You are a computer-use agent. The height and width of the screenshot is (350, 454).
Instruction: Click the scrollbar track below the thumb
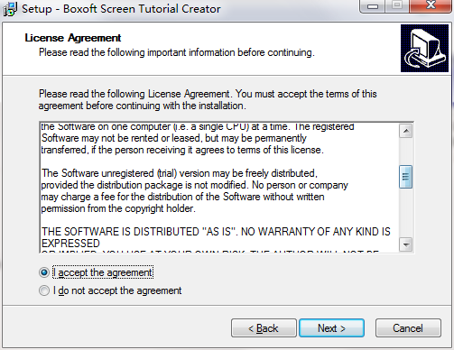[x=406, y=213]
